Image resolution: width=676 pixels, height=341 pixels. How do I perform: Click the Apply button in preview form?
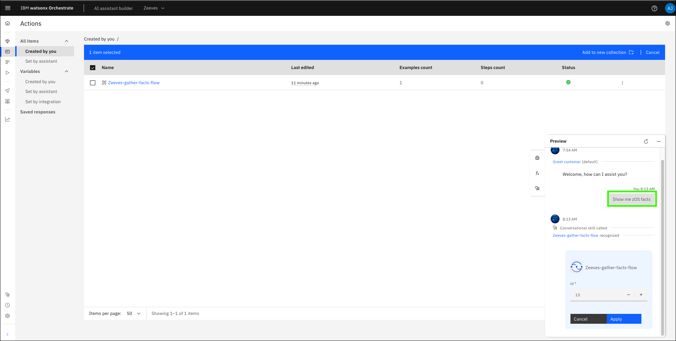[x=623, y=319]
